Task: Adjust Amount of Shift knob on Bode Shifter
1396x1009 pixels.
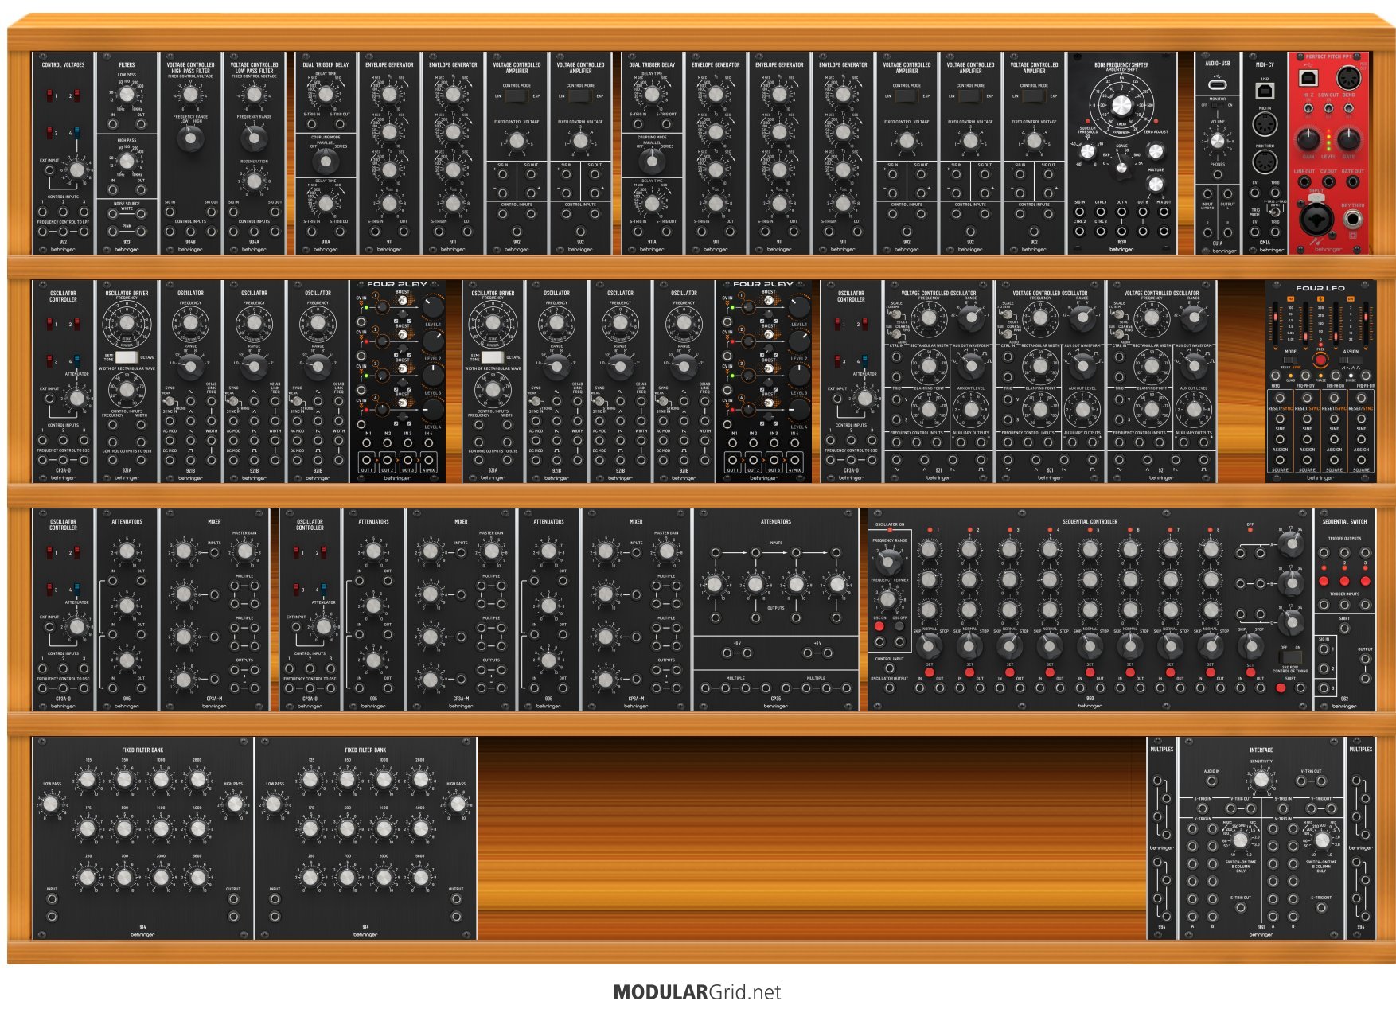Action: (1121, 105)
